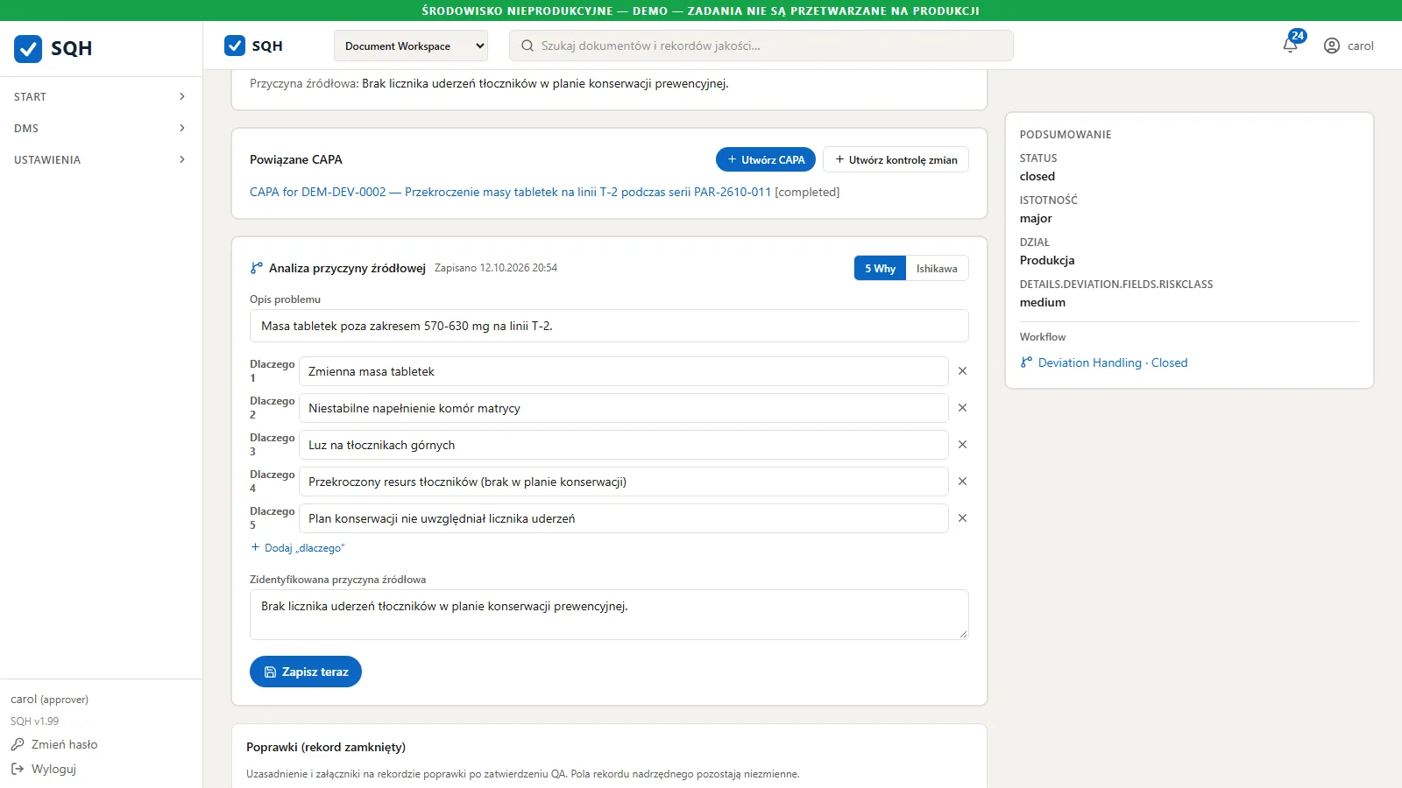Expand the START sidebar section
The width and height of the screenshot is (1402, 788).
pos(101,96)
